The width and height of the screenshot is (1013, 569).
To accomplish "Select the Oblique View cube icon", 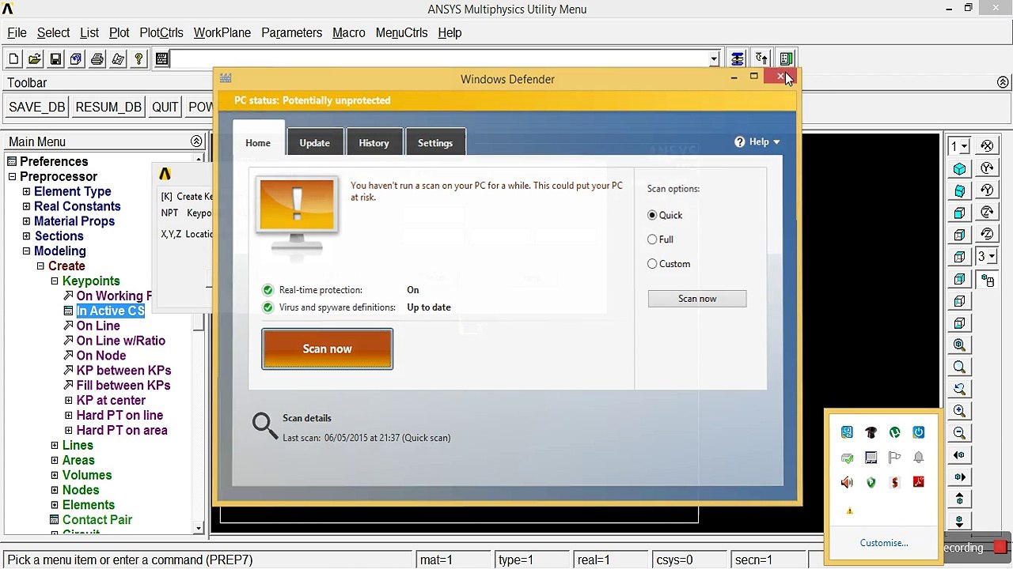I will (x=960, y=191).
